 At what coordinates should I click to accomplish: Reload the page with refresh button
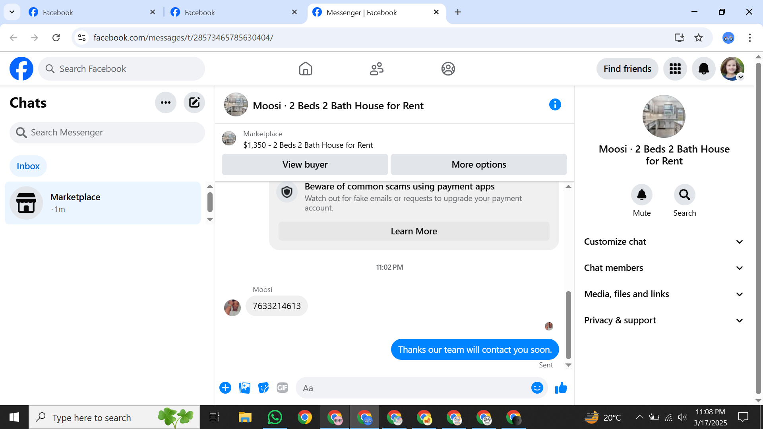tap(56, 37)
